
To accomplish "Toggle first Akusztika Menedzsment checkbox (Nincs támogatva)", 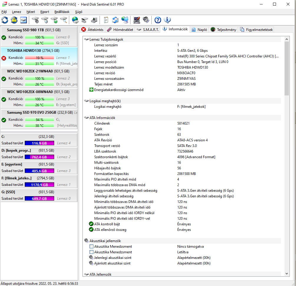I will coord(91,246).
